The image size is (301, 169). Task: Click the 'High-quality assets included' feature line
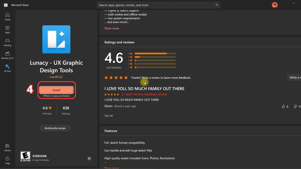[139, 158]
